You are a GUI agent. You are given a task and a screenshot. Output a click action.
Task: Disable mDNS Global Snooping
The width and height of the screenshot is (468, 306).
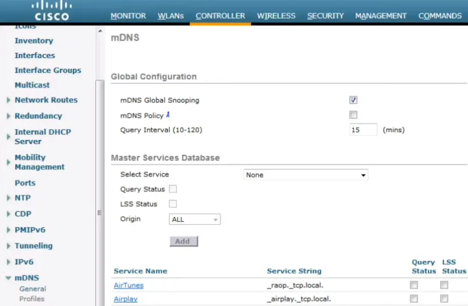[x=353, y=100]
